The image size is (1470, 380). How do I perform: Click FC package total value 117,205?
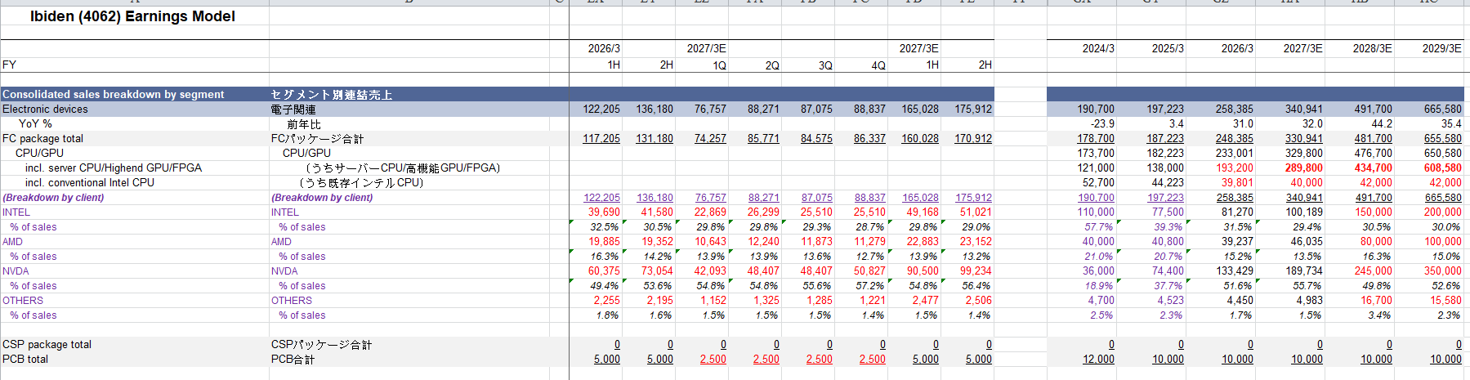point(601,139)
